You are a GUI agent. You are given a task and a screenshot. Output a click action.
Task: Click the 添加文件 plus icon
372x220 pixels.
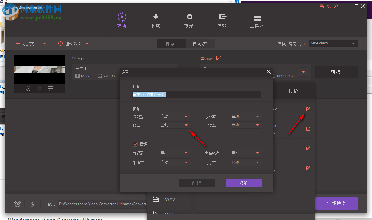[18, 44]
